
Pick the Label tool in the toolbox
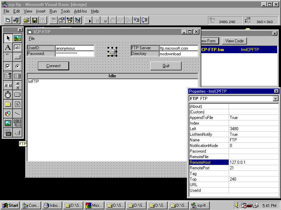coord(8,48)
